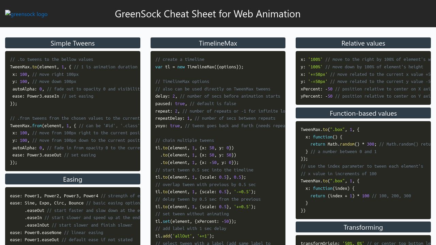The width and height of the screenshot is (436, 245).
Task: Click the 'ease: Power0.easeNone' line
Action: pos(57,232)
